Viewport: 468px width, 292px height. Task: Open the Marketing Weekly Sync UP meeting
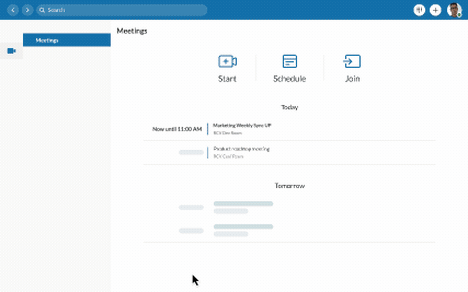[x=242, y=126]
